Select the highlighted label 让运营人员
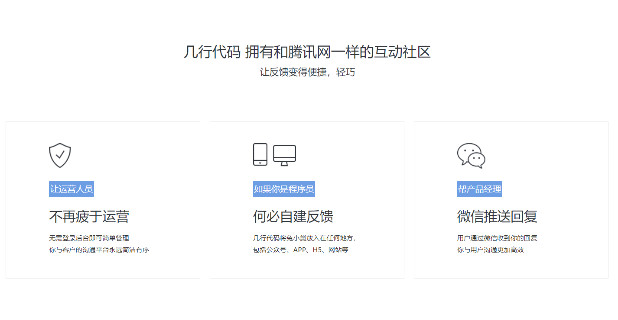618x320 pixels. coord(72,189)
